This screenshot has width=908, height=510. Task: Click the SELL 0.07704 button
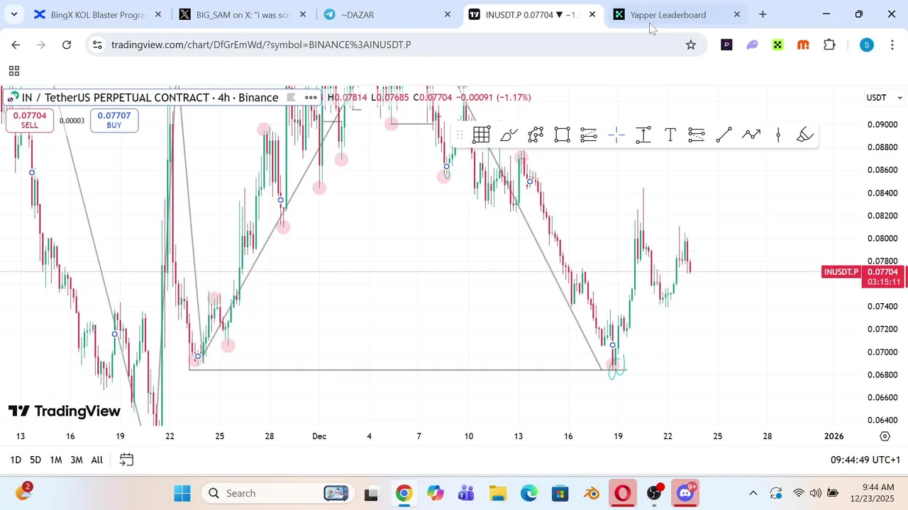29,120
